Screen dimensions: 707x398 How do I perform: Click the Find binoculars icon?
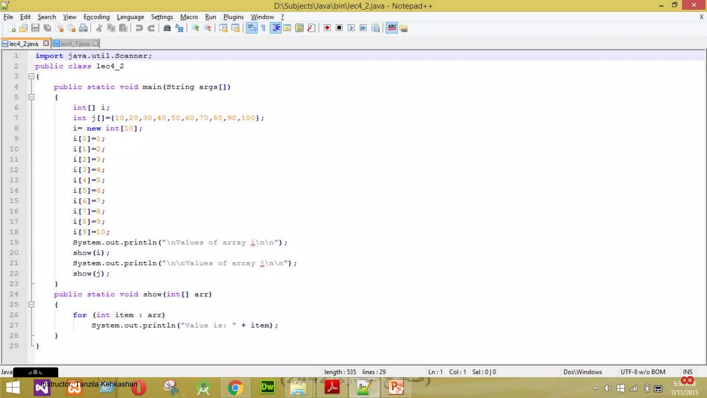(x=167, y=28)
